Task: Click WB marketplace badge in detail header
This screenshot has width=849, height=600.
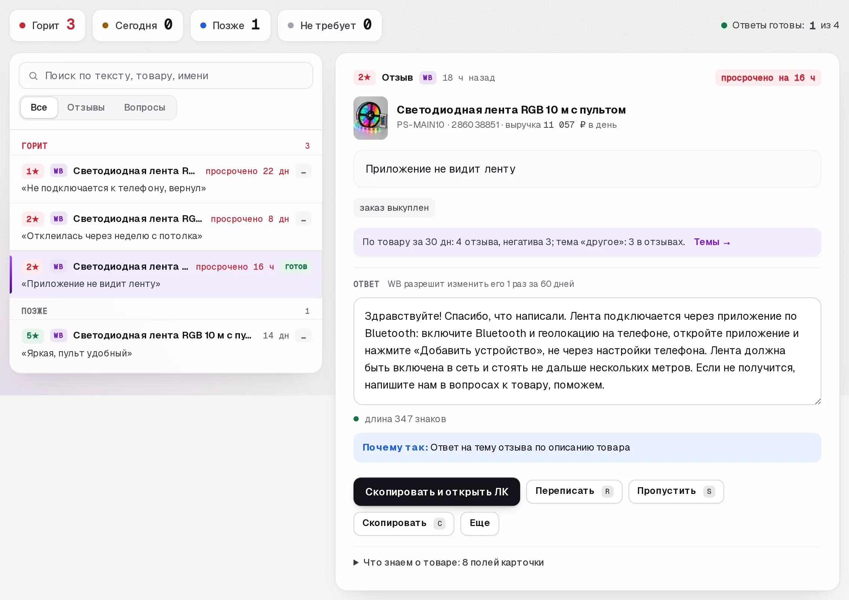Action: [427, 78]
